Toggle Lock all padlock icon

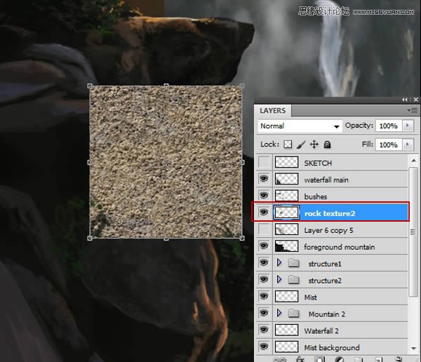[327, 145]
